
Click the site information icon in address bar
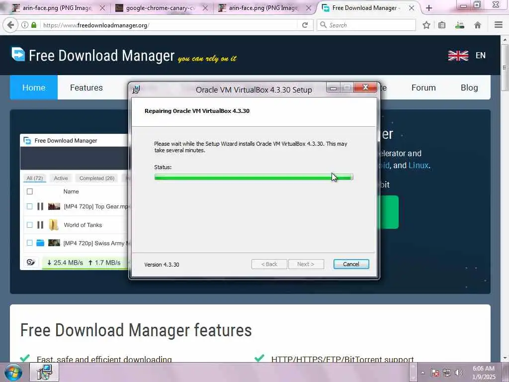click(25, 25)
